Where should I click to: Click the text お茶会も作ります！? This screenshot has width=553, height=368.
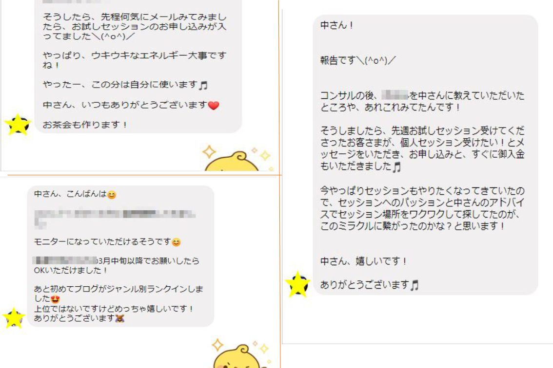(x=85, y=125)
